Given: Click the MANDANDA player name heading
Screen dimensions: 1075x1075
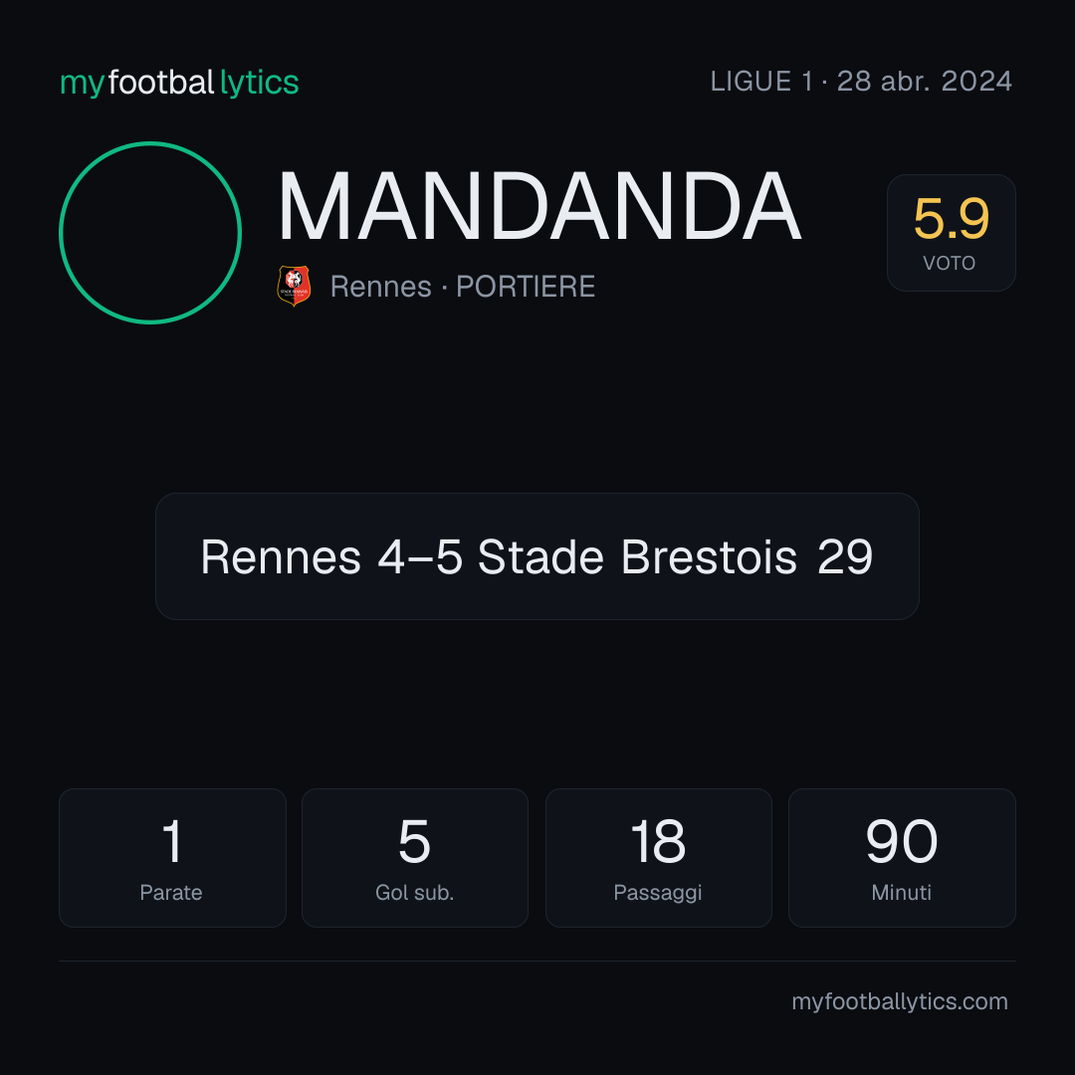Looking at the screenshot, I should tap(539, 206).
